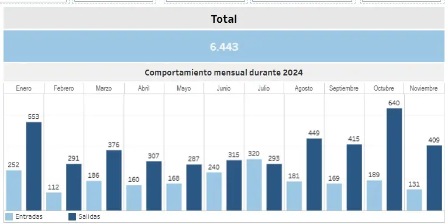Viewport: 448px width, 224px height.
Task: Click the Mayo Salidas bar labeled 287
Action: pos(194,187)
